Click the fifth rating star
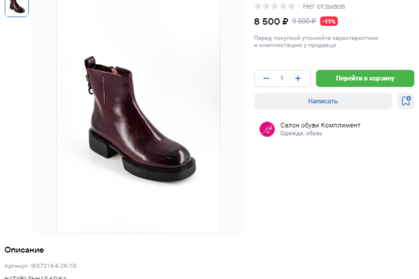The height and width of the screenshot is (279, 419). click(292, 6)
